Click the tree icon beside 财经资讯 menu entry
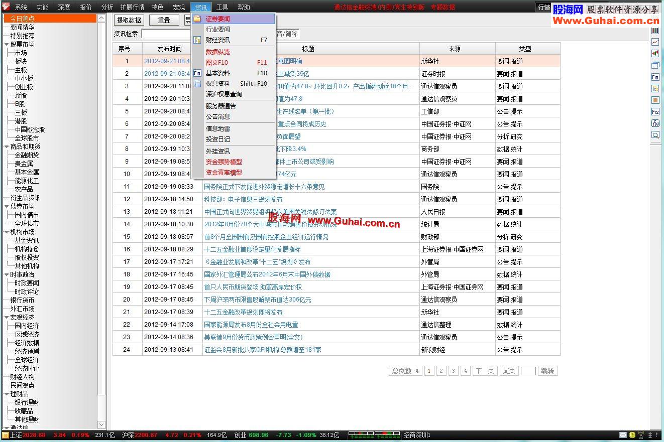The image size is (664, 442). tap(197, 40)
